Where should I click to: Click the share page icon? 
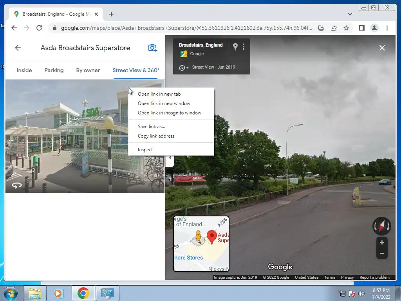(334, 28)
